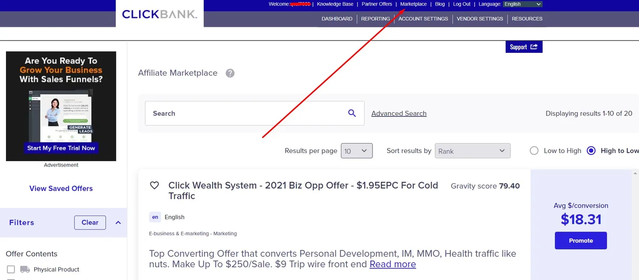Go to the Reporting menu item
The width and height of the screenshot is (639, 280).
[x=375, y=19]
